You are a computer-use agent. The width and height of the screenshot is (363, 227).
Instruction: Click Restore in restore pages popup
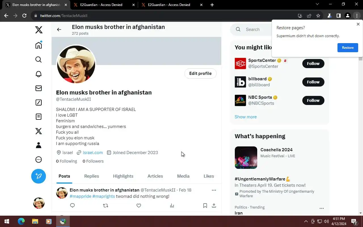tap(348, 48)
